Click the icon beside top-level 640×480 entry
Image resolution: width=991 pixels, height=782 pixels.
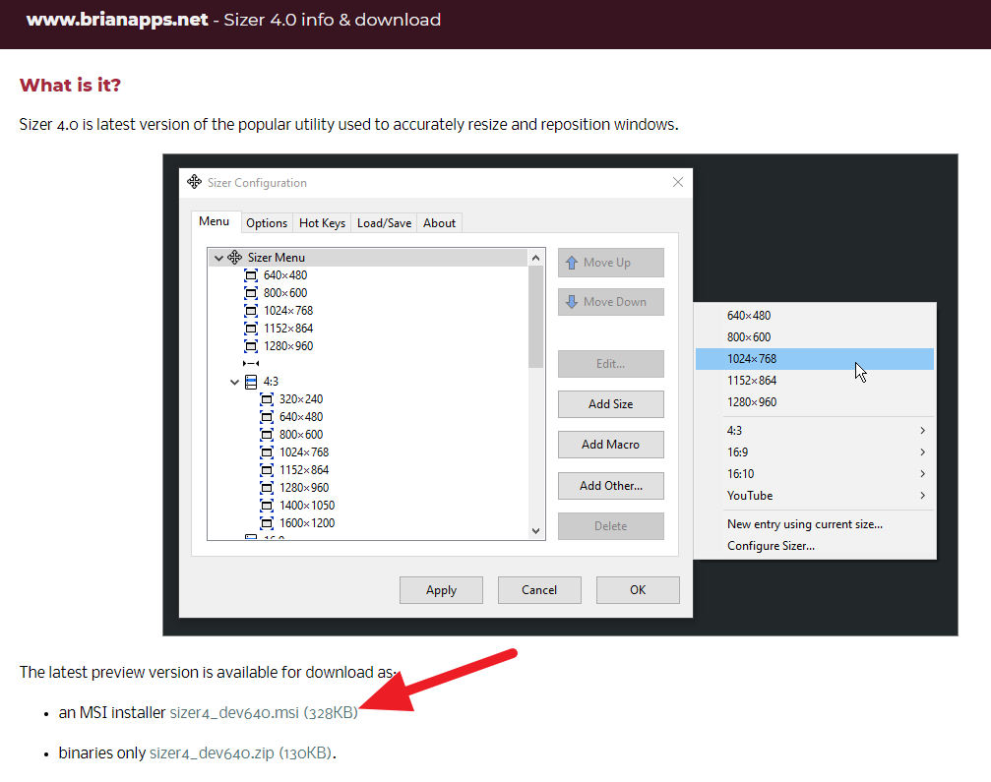coord(251,275)
